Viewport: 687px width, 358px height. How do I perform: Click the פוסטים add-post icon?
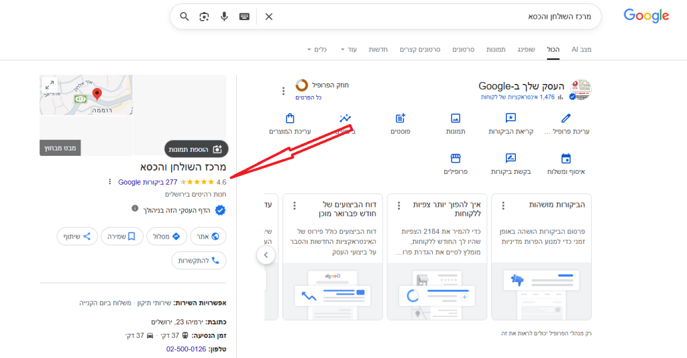[x=401, y=119]
